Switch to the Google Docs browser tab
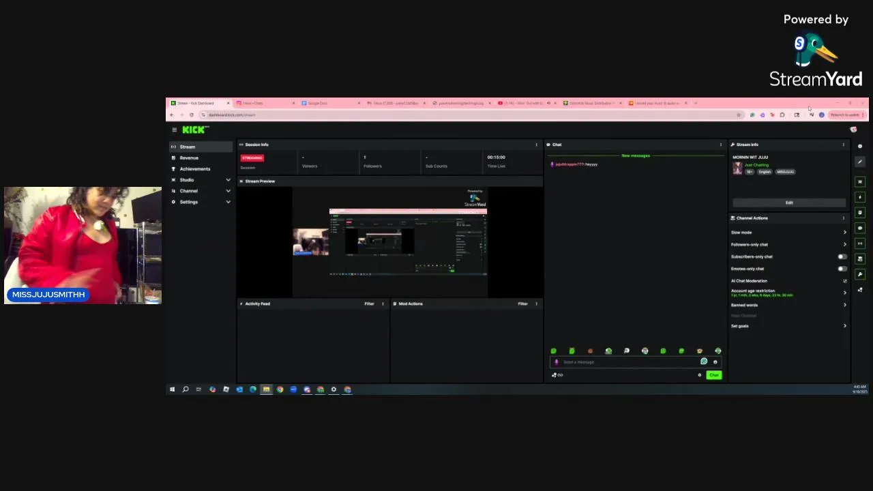 (330, 103)
